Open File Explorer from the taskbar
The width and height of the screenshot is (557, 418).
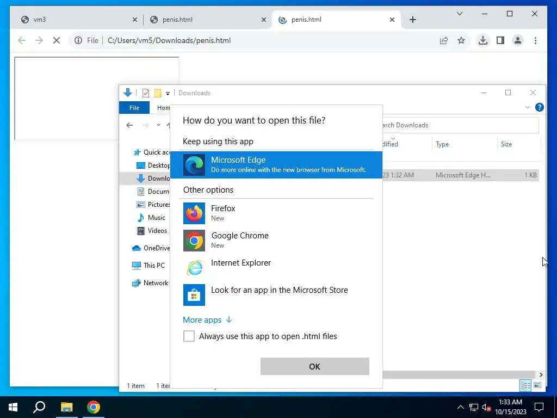coord(66,407)
